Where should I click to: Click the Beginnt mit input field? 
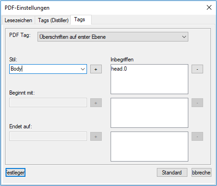[48, 102]
